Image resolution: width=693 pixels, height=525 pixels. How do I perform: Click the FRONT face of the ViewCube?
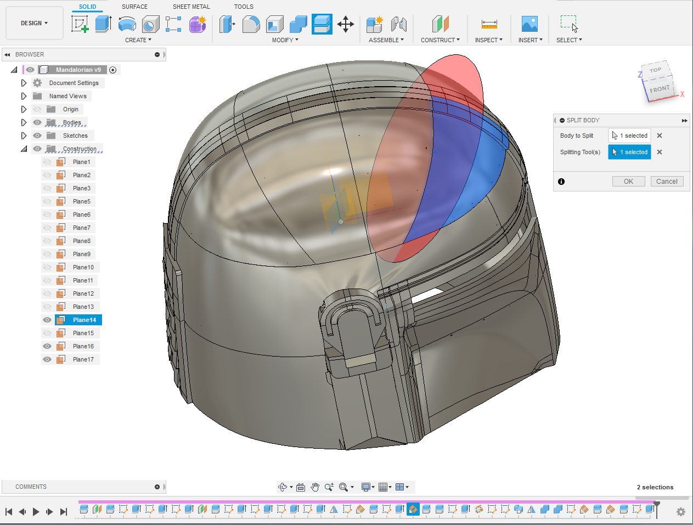[660, 89]
